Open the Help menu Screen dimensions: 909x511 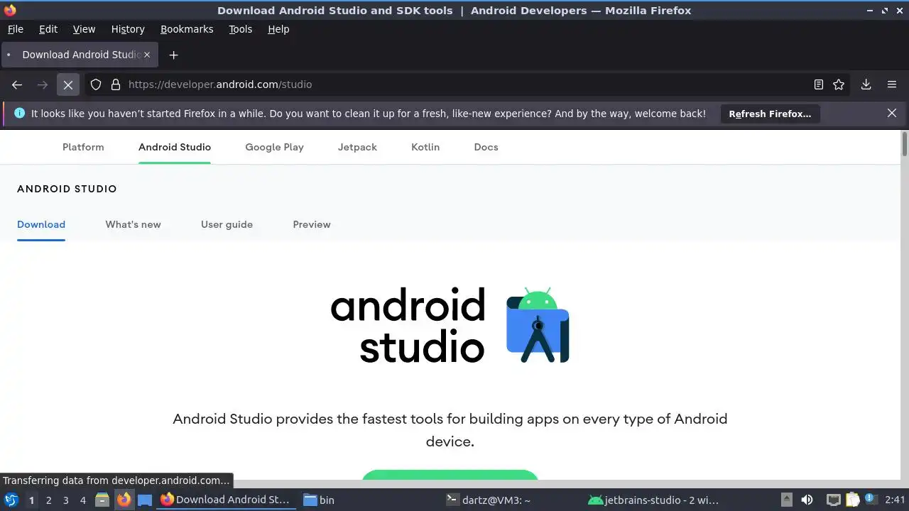tap(278, 29)
